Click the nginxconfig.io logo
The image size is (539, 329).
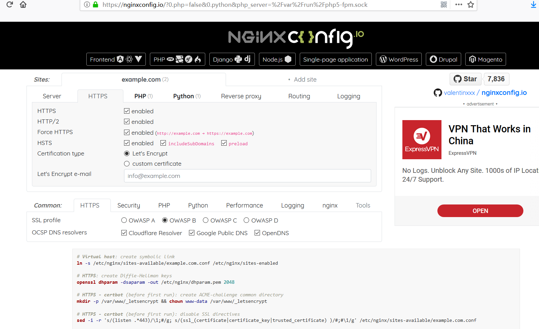(296, 38)
